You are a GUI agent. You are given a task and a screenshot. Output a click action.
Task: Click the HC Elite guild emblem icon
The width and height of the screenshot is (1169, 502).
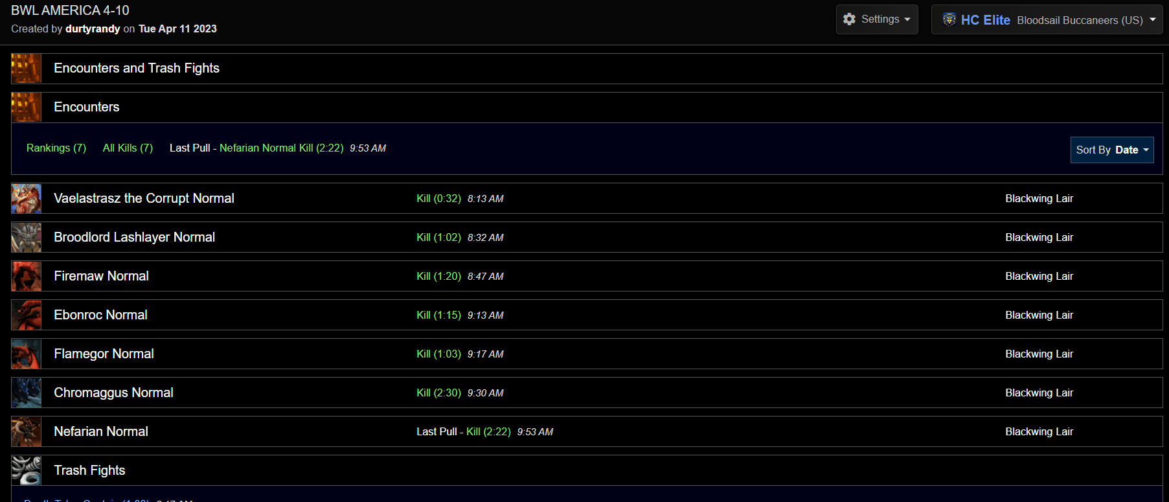949,19
